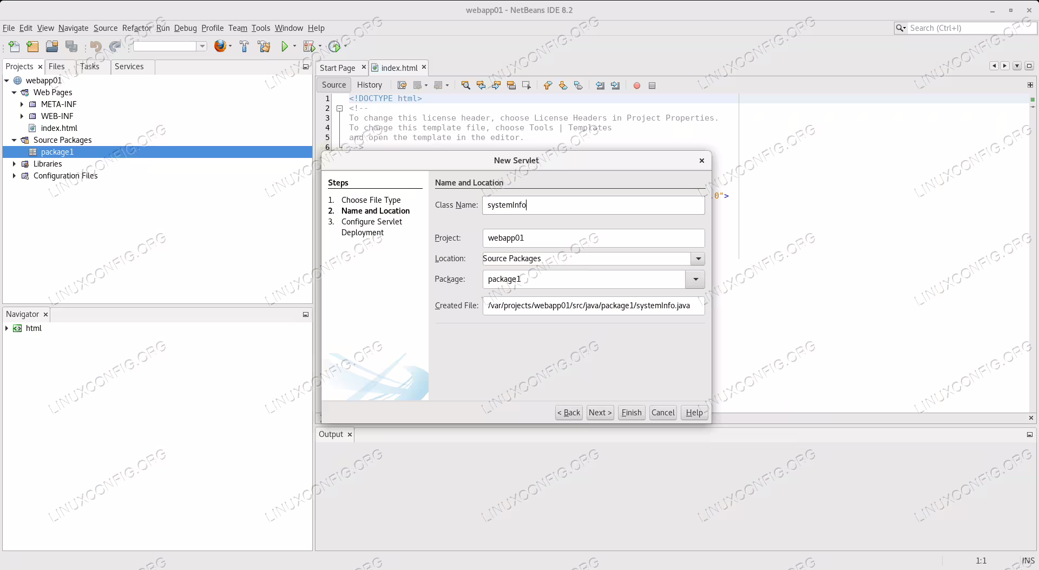
Task: Click the Find Next Occurrence icon
Action: [496, 85]
